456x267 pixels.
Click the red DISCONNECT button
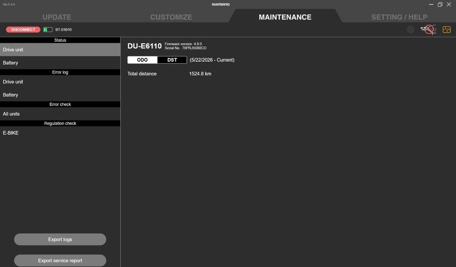[x=23, y=29]
